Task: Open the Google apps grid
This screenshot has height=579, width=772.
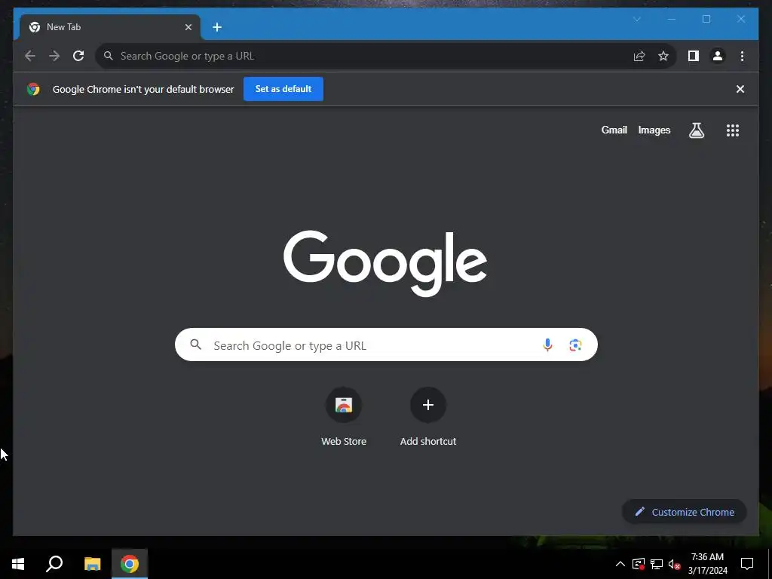Action: (733, 130)
